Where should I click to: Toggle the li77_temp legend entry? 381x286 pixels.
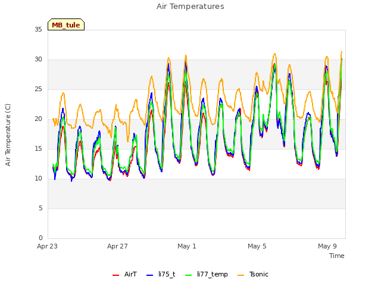(x=207, y=274)
